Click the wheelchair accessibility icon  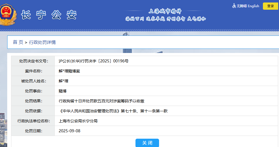[234, 6]
